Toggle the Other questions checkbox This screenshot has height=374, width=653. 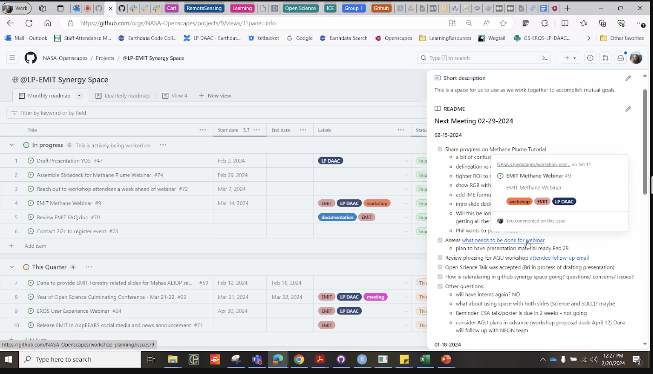pyautogui.click(x=440, y=286)
